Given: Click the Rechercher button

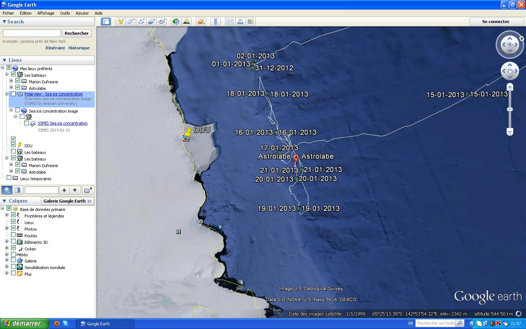Looking at the screenshot, I should click(x=77, y=33).
